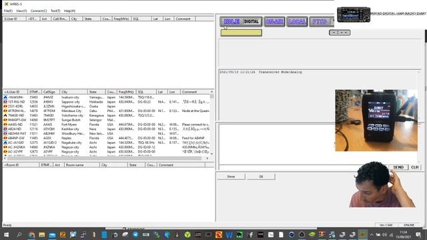Screen dimensions: 427x240
Task: Click the CLR button
Action: click(415, 167)
